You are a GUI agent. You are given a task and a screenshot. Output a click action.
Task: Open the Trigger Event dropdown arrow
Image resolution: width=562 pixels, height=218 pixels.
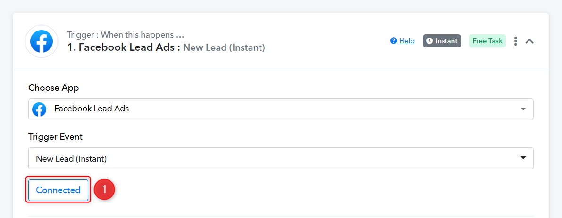[523, 158]
